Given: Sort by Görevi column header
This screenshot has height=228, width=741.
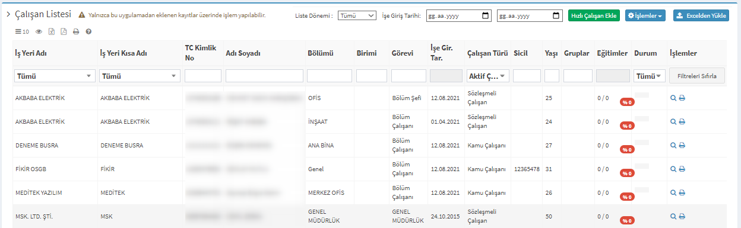Looking at the screenshot, I should pos(402,53).
